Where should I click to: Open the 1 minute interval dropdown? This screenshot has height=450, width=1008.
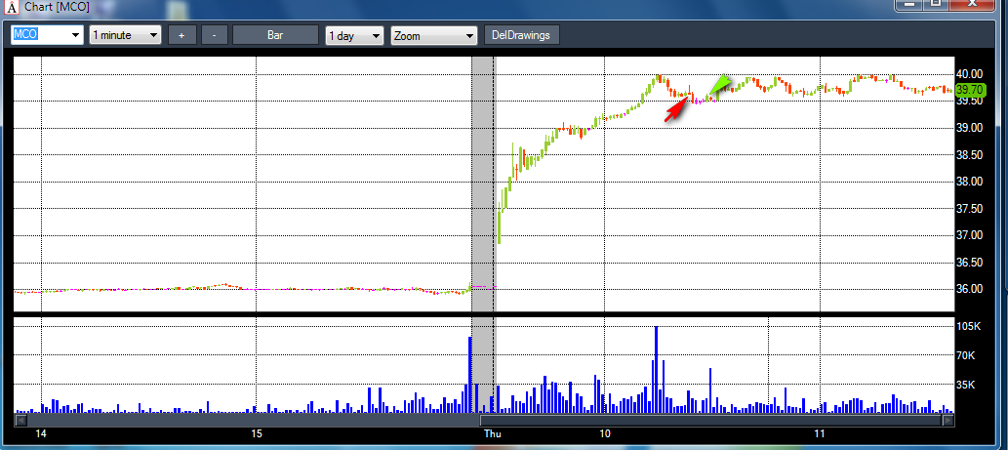coord(125,35)
